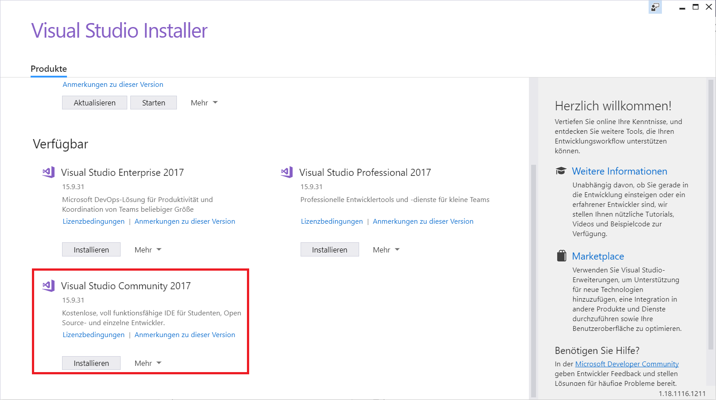Install Visual Studio Enterprise 2017
This screenshot has height=400, width=716.
coord(91,250)
